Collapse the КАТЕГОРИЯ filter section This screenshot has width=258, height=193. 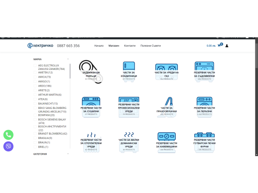click(x=68, y=154)
